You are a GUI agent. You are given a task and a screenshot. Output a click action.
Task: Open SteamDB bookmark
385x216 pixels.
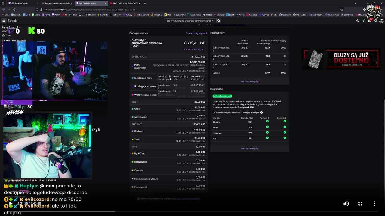[91, 15]
